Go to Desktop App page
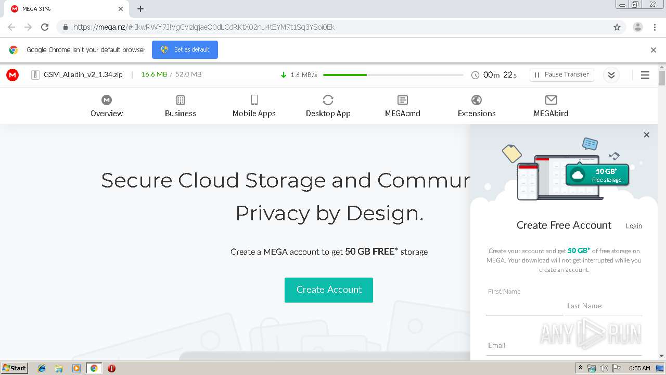666x375 pixels. coord(328,106)
